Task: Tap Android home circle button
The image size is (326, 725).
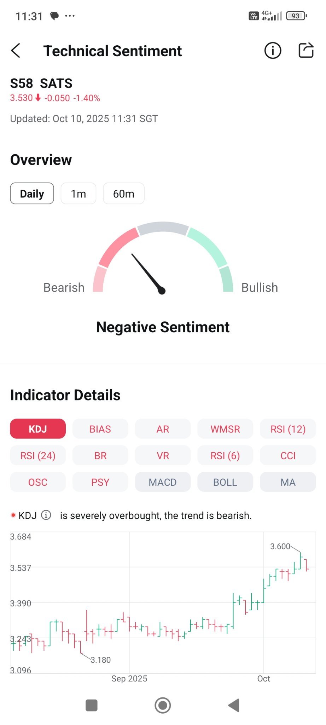Action: tap(163, 705)
